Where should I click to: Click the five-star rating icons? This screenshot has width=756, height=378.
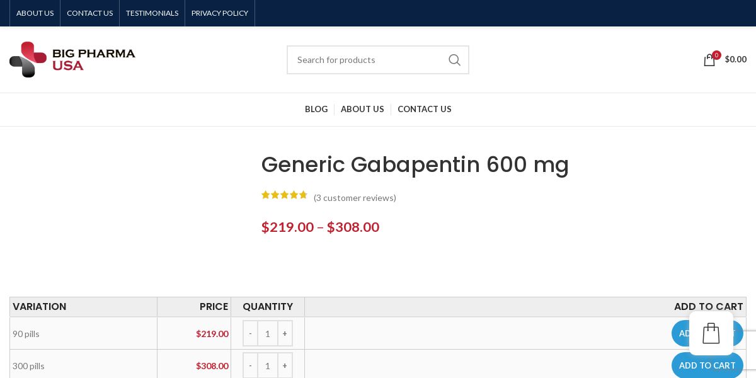click(x=284, y=195)
